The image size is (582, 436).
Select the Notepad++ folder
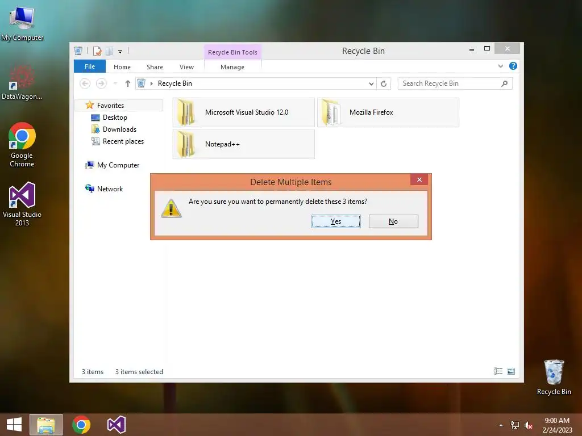click(243, 144)
